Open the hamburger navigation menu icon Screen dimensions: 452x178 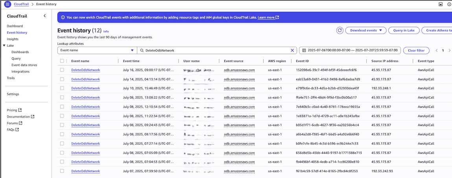[x=7, y=4]
